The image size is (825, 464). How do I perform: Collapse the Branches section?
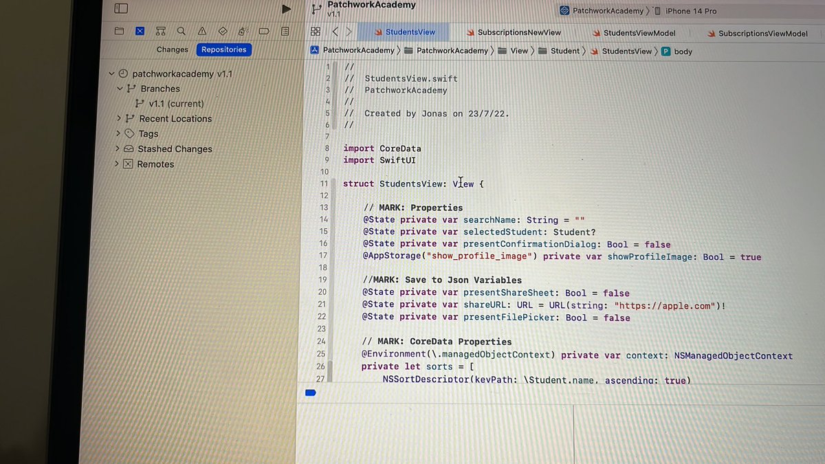(x=122, y=88)
